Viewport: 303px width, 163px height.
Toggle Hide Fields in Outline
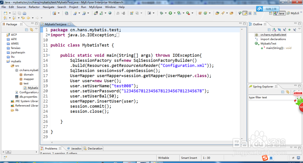279,30
